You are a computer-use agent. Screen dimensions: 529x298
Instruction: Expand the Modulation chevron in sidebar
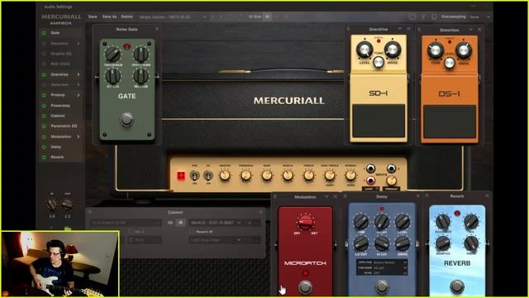(79, 137)
